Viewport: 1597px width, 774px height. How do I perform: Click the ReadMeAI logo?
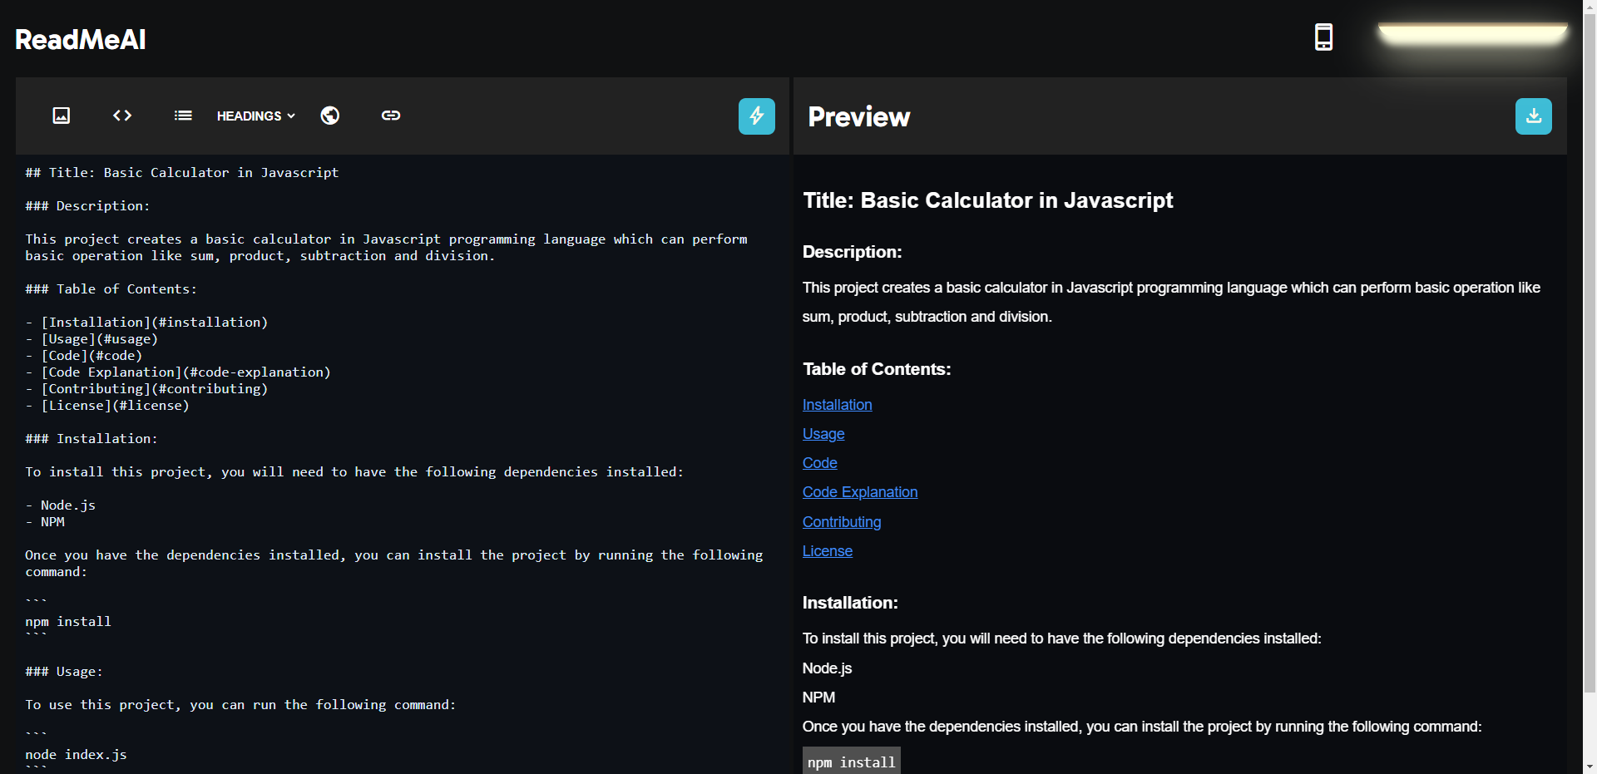tap(81, 39)
